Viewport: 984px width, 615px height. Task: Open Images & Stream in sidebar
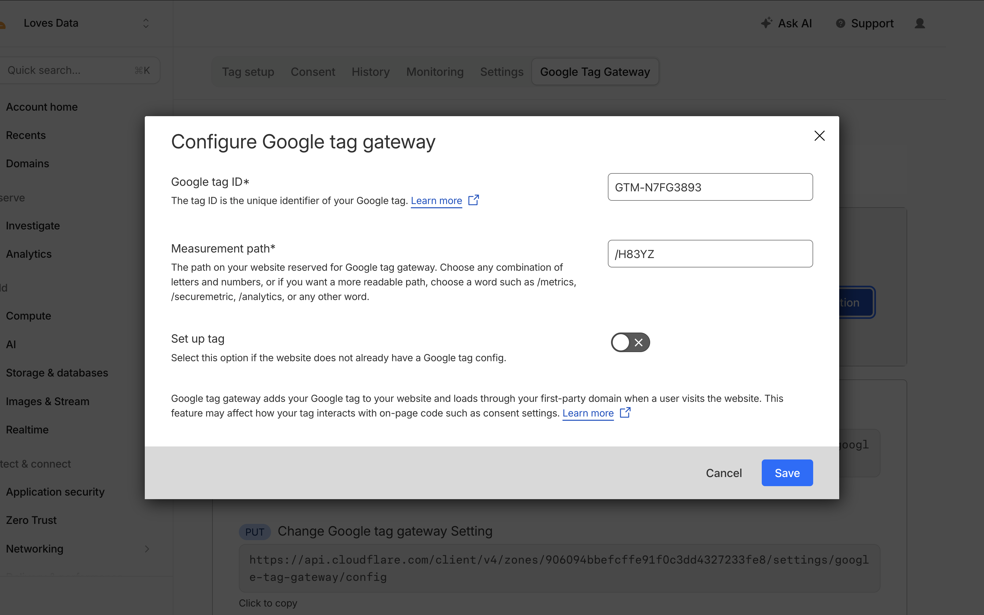point(48,401)
